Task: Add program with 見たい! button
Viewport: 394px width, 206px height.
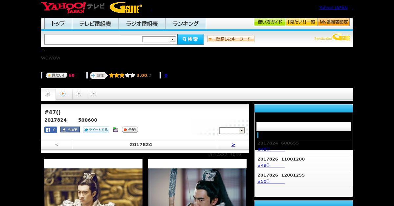Action: coord(56,75)
